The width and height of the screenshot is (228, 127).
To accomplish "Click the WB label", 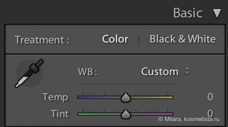I will pyautogui.click(x=87, y=72).
